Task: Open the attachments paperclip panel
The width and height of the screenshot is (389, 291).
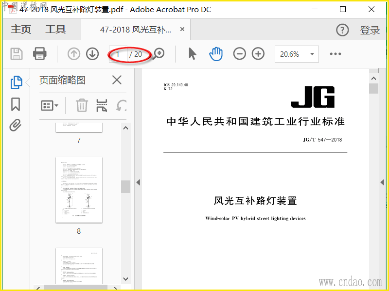Action: tap(16, 125)
